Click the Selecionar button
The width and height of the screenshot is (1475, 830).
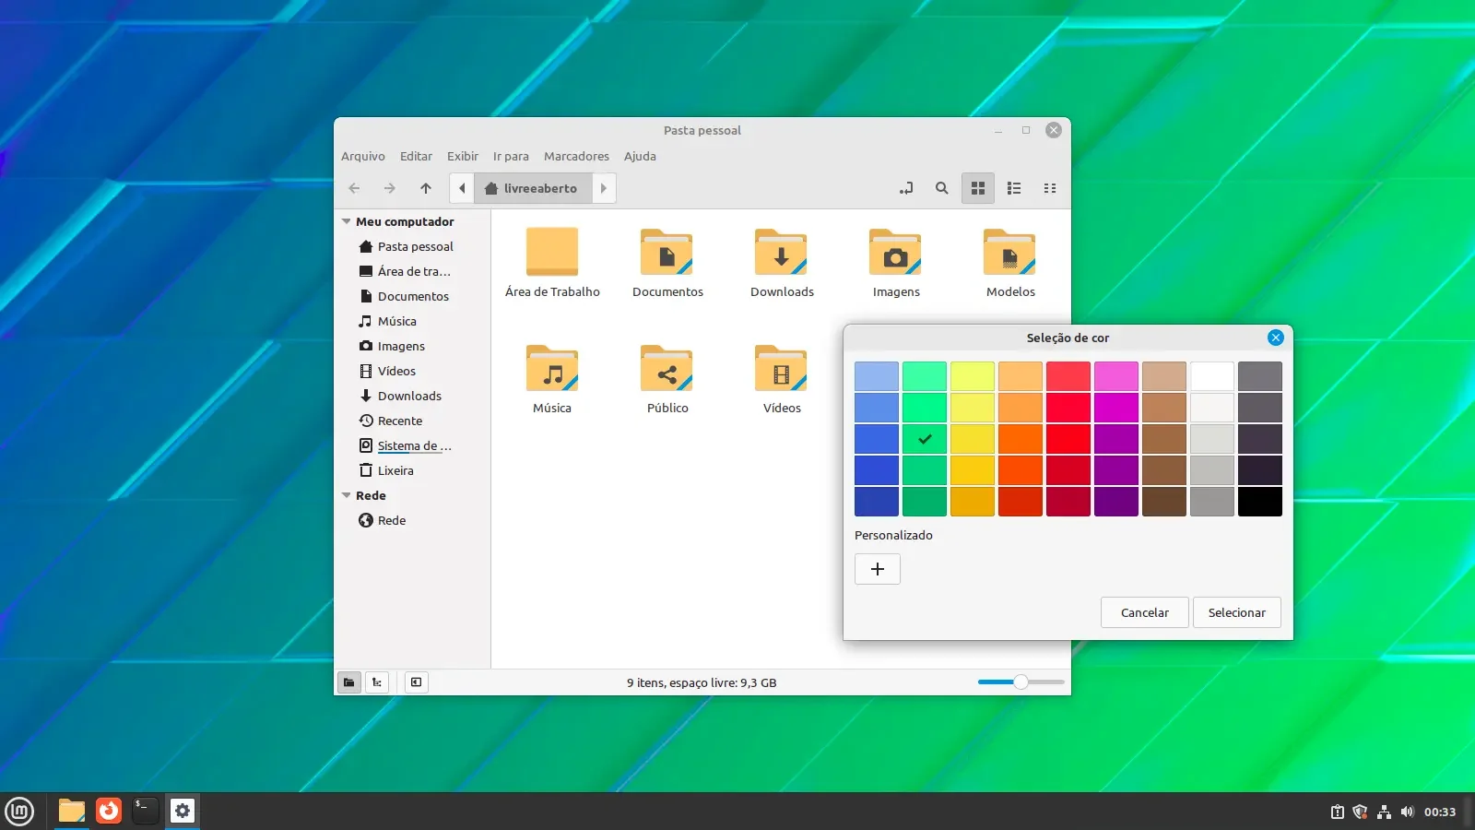click(1237, 612)
